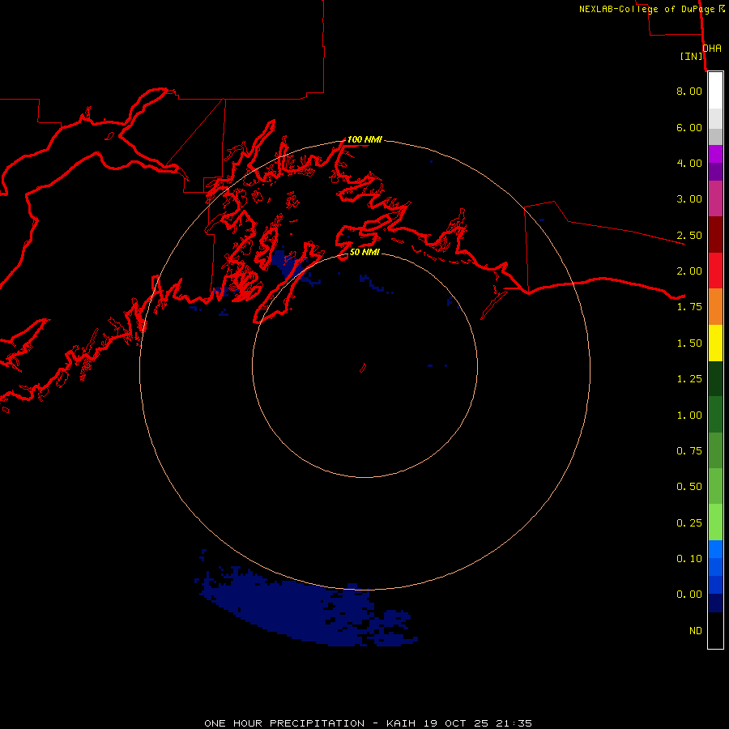Click the green swatch beside 1.00

point(715,415)
